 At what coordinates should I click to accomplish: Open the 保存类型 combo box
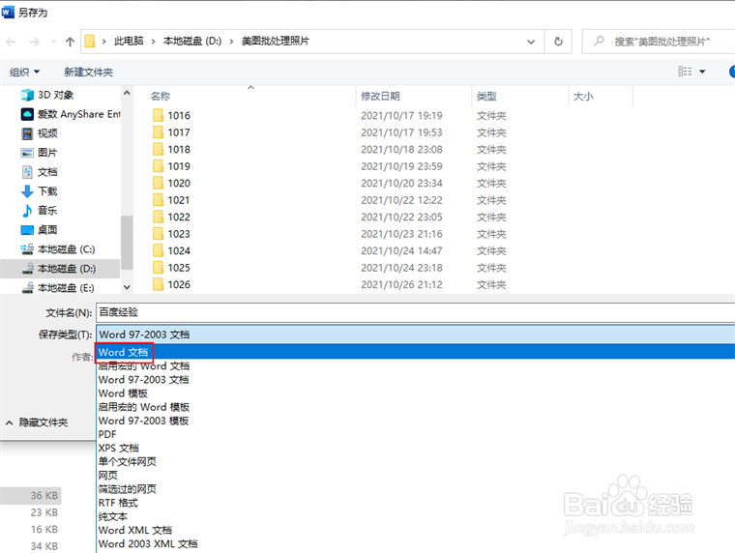click(x=415, y=335)
